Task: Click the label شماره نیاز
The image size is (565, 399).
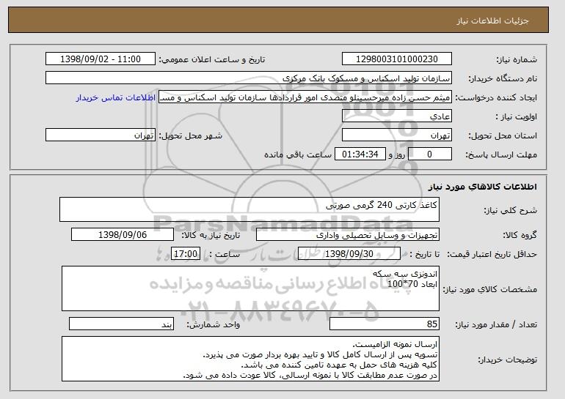Action: click(x=517, y=59)
